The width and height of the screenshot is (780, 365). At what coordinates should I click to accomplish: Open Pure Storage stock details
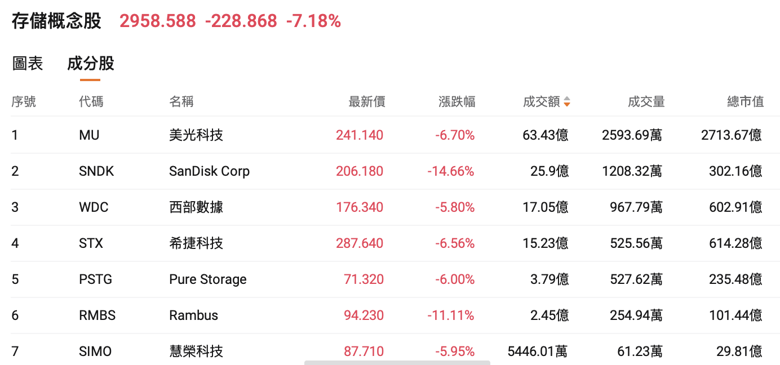(x=208, y=279)
